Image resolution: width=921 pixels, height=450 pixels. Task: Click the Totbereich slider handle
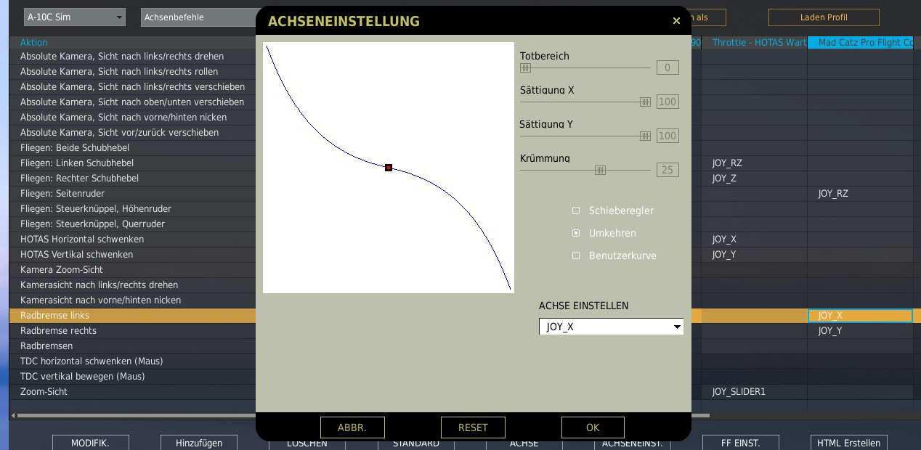pyautogui.click(x=525, y=67)
